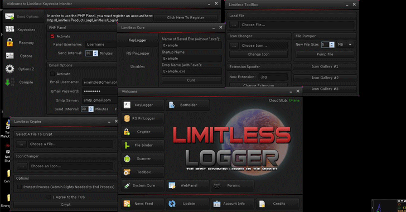Enable Protect Process checkbox in Crypter

click(x=19, y=187)
